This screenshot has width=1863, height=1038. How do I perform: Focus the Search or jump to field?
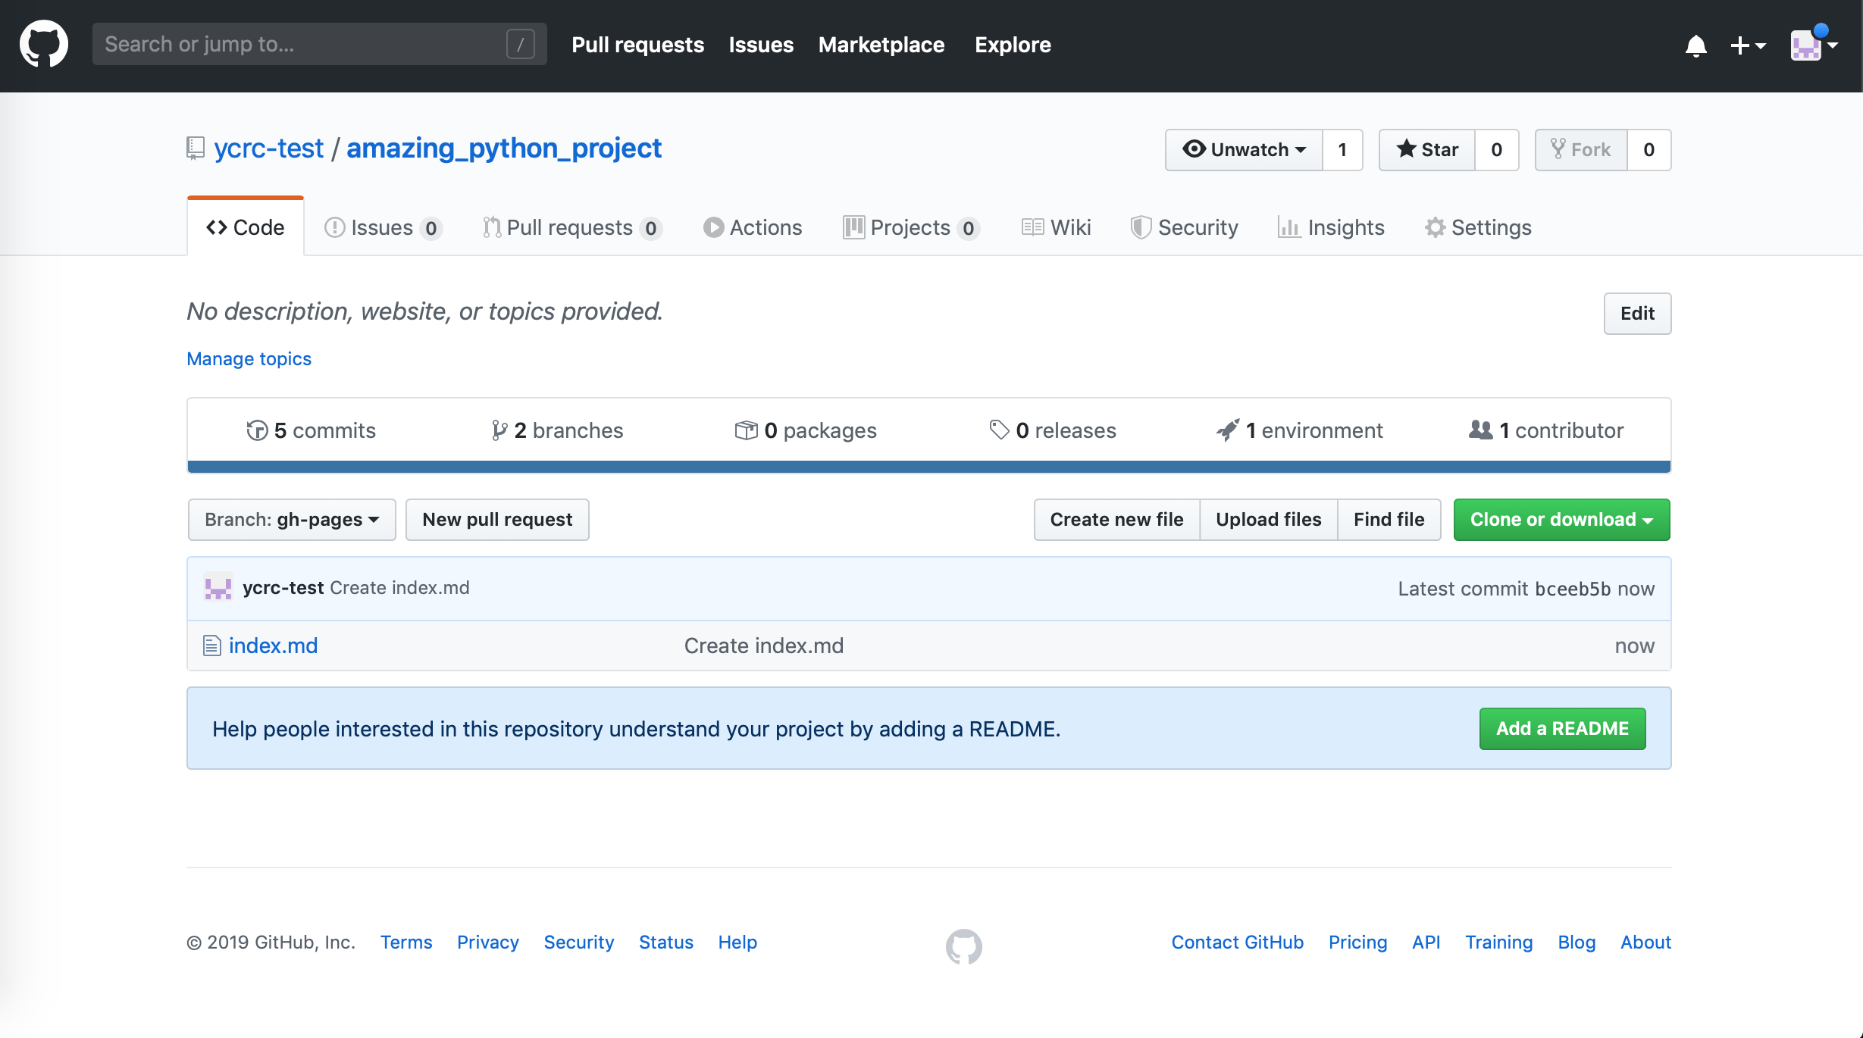click(x=319, y=44)
